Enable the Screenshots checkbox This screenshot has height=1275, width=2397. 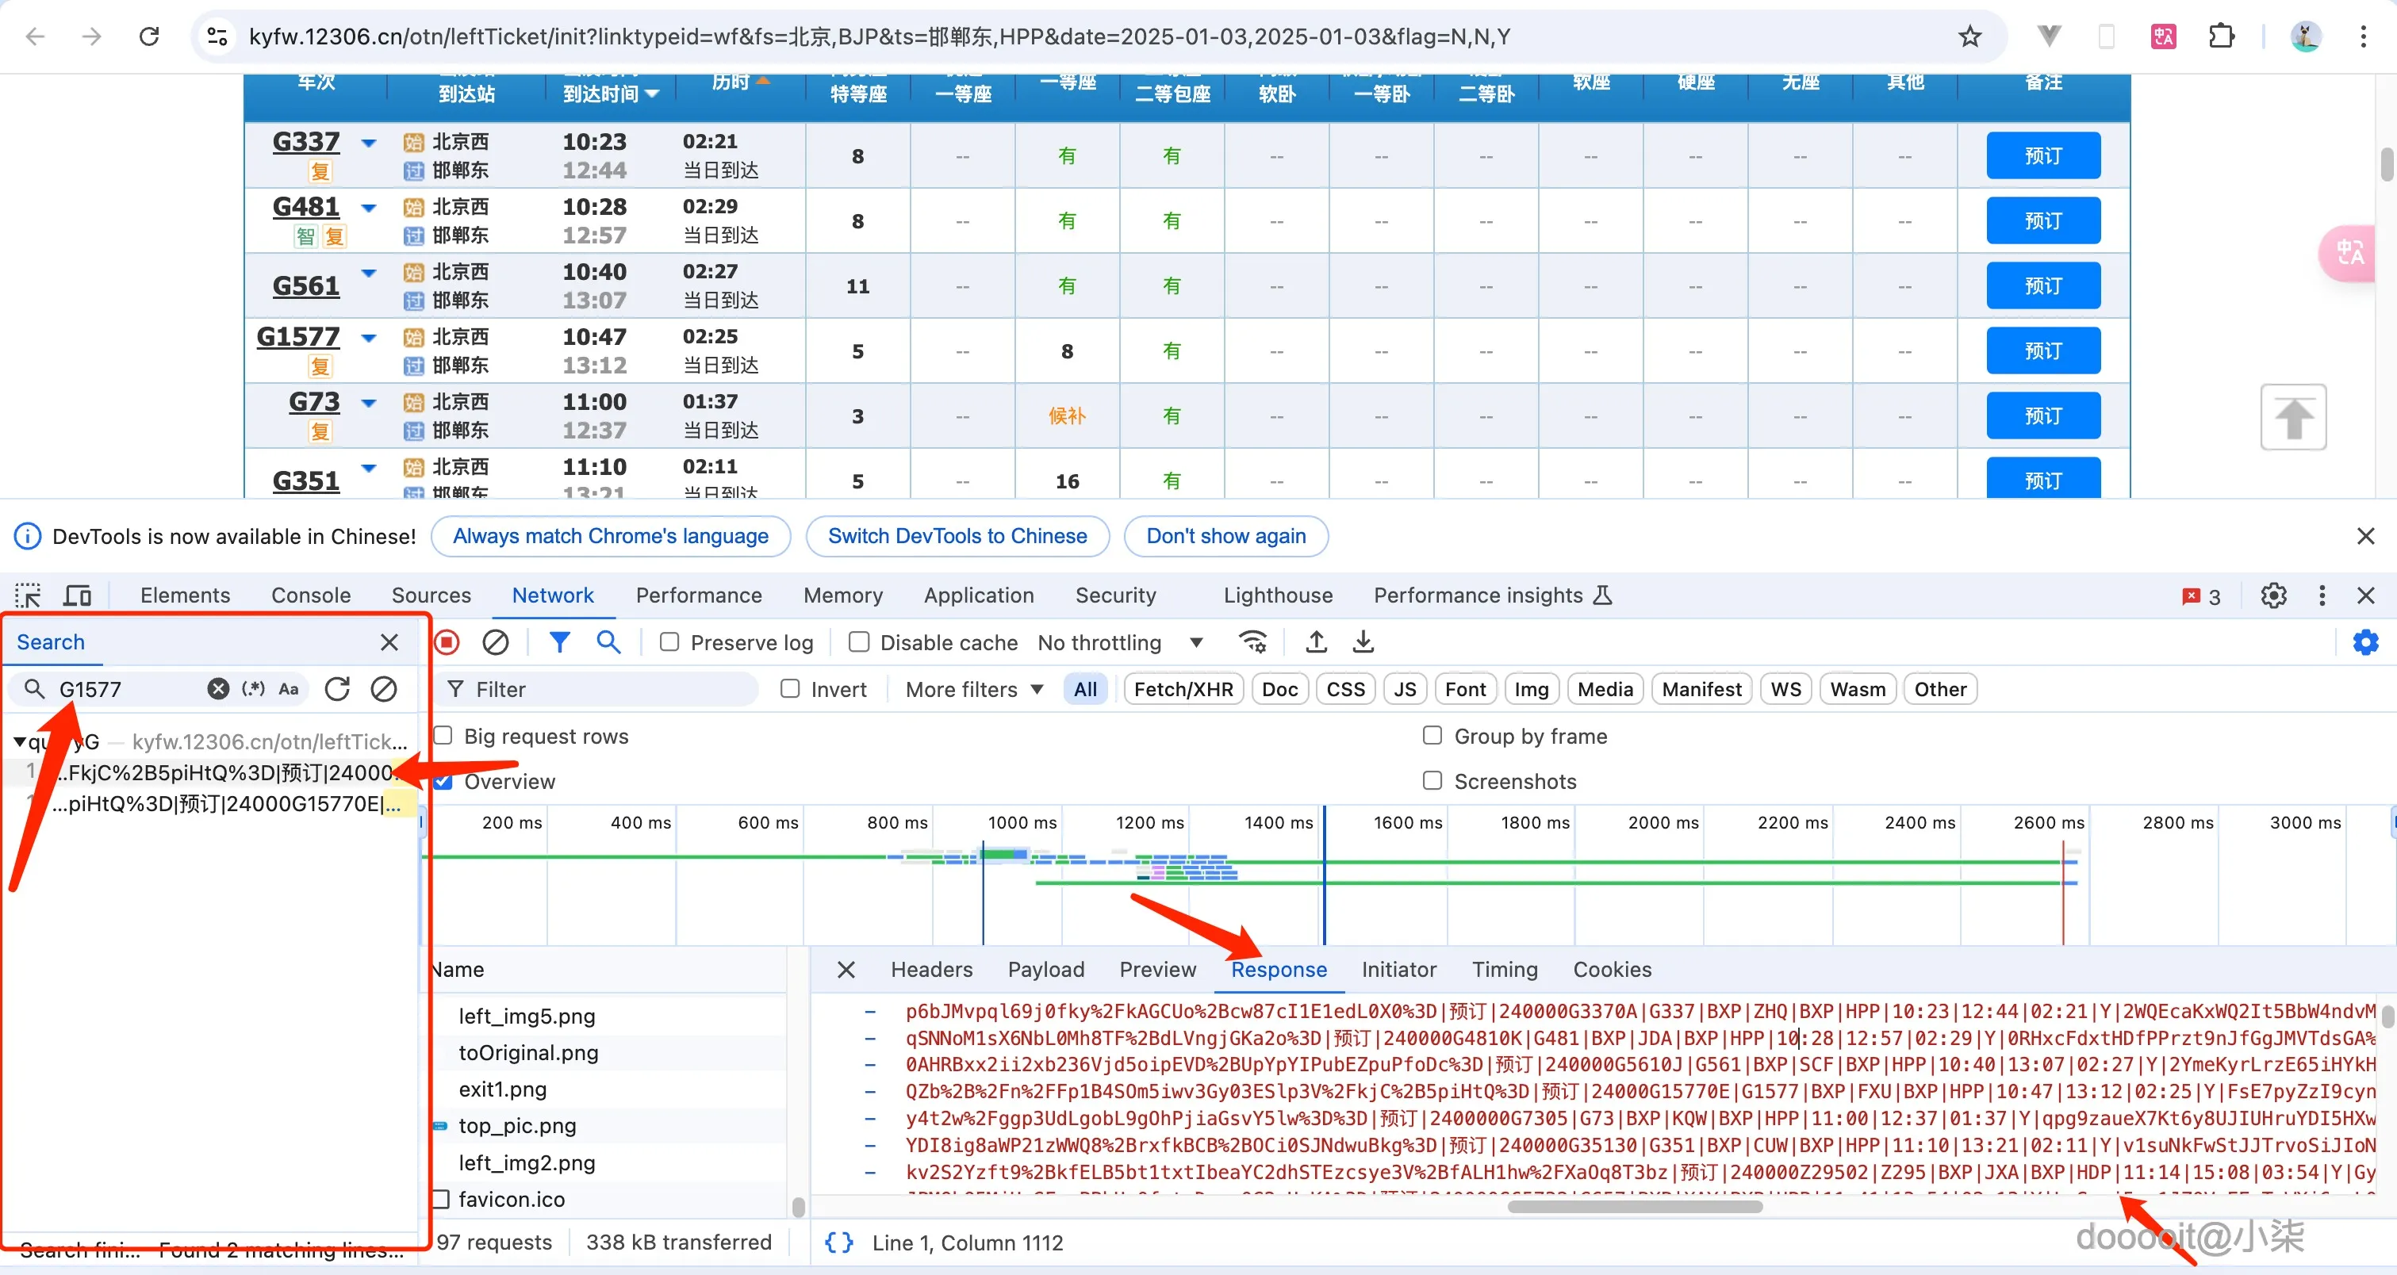click(1432, 781)
